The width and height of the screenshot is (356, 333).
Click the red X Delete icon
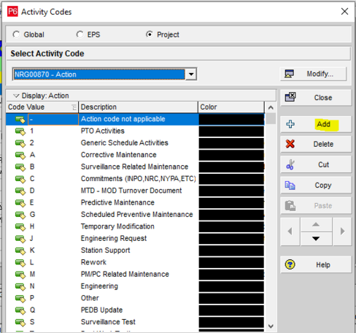point(290,144)
